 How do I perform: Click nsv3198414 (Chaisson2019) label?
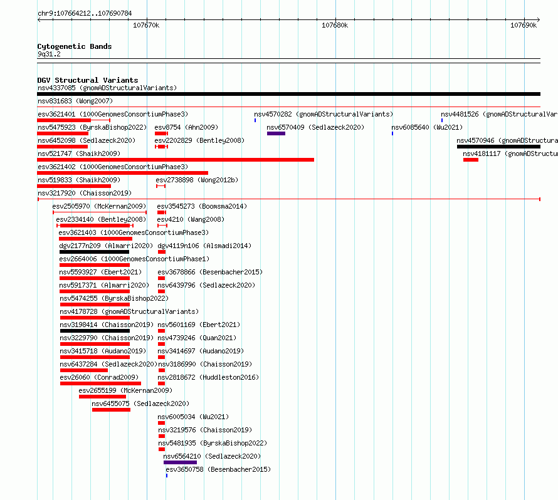107,325
